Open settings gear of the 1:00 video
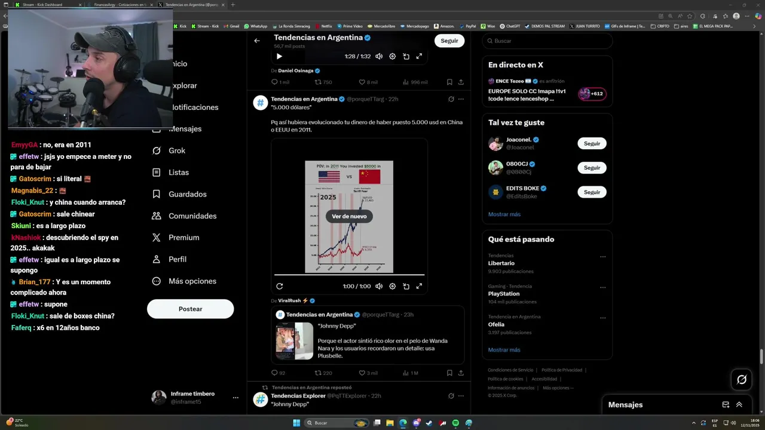 pyautogui.click(x=393, y=286)
